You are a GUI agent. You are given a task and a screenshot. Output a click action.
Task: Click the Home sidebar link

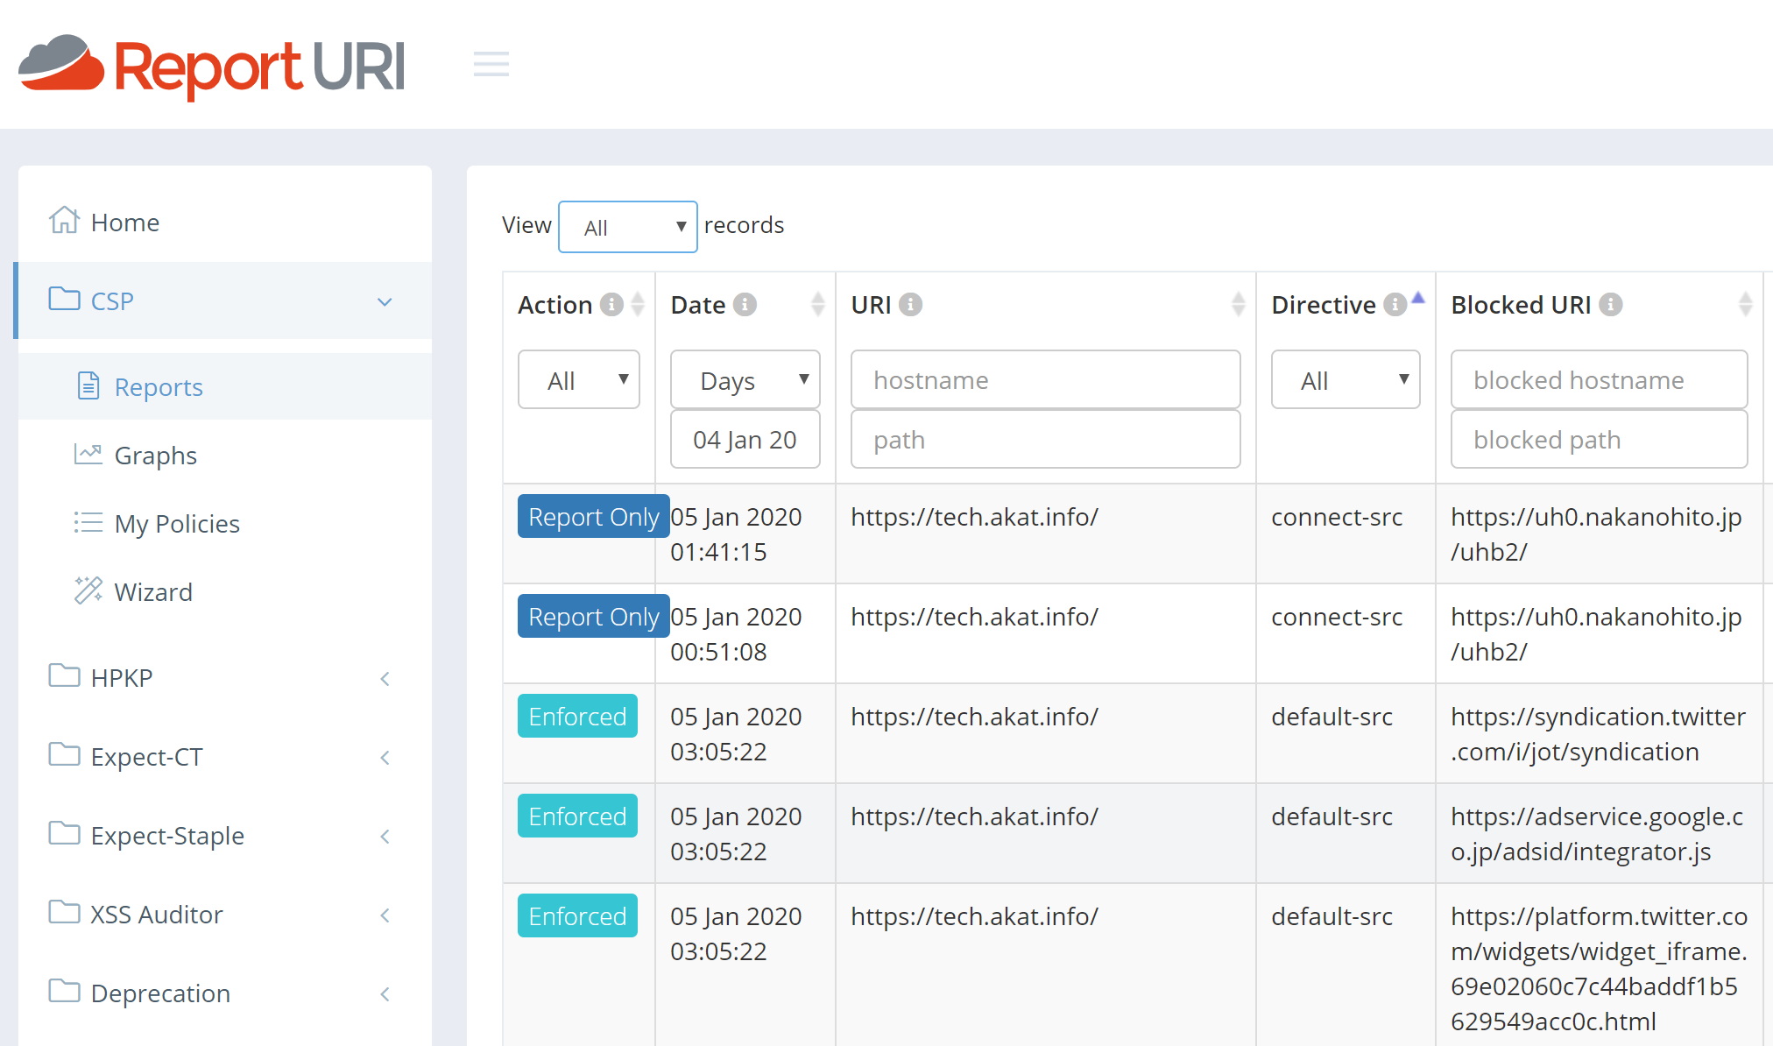pos(124,223)
